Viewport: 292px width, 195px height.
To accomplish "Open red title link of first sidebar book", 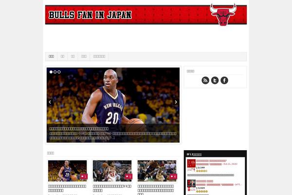I will (211, 161).
